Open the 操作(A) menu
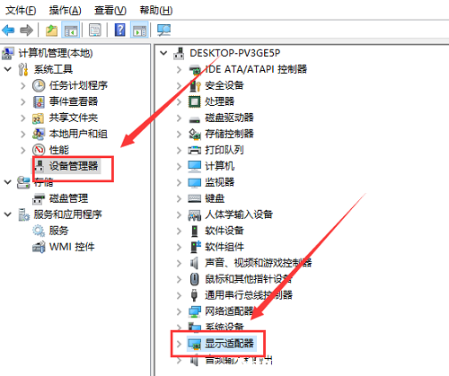Screen dimensions: 449x376 [x=65, y=11]
